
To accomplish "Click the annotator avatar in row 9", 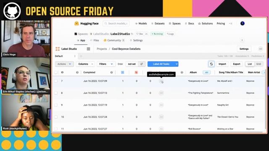I will (161, 105).
